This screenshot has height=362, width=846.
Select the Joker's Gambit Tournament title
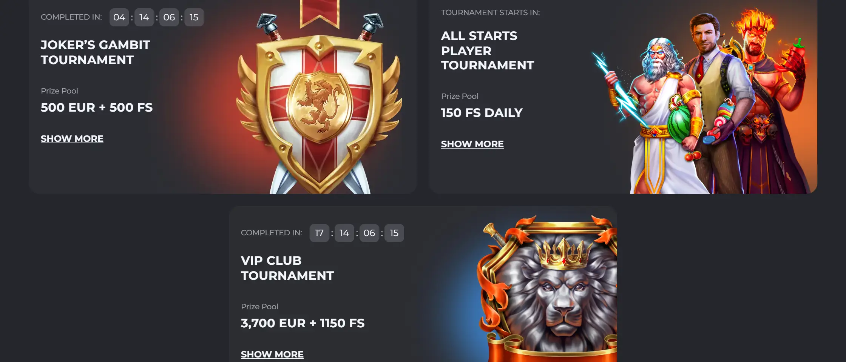point(96,52)
